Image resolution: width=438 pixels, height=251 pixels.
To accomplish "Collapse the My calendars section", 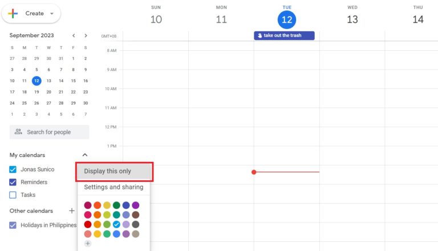I will [85, 155].
